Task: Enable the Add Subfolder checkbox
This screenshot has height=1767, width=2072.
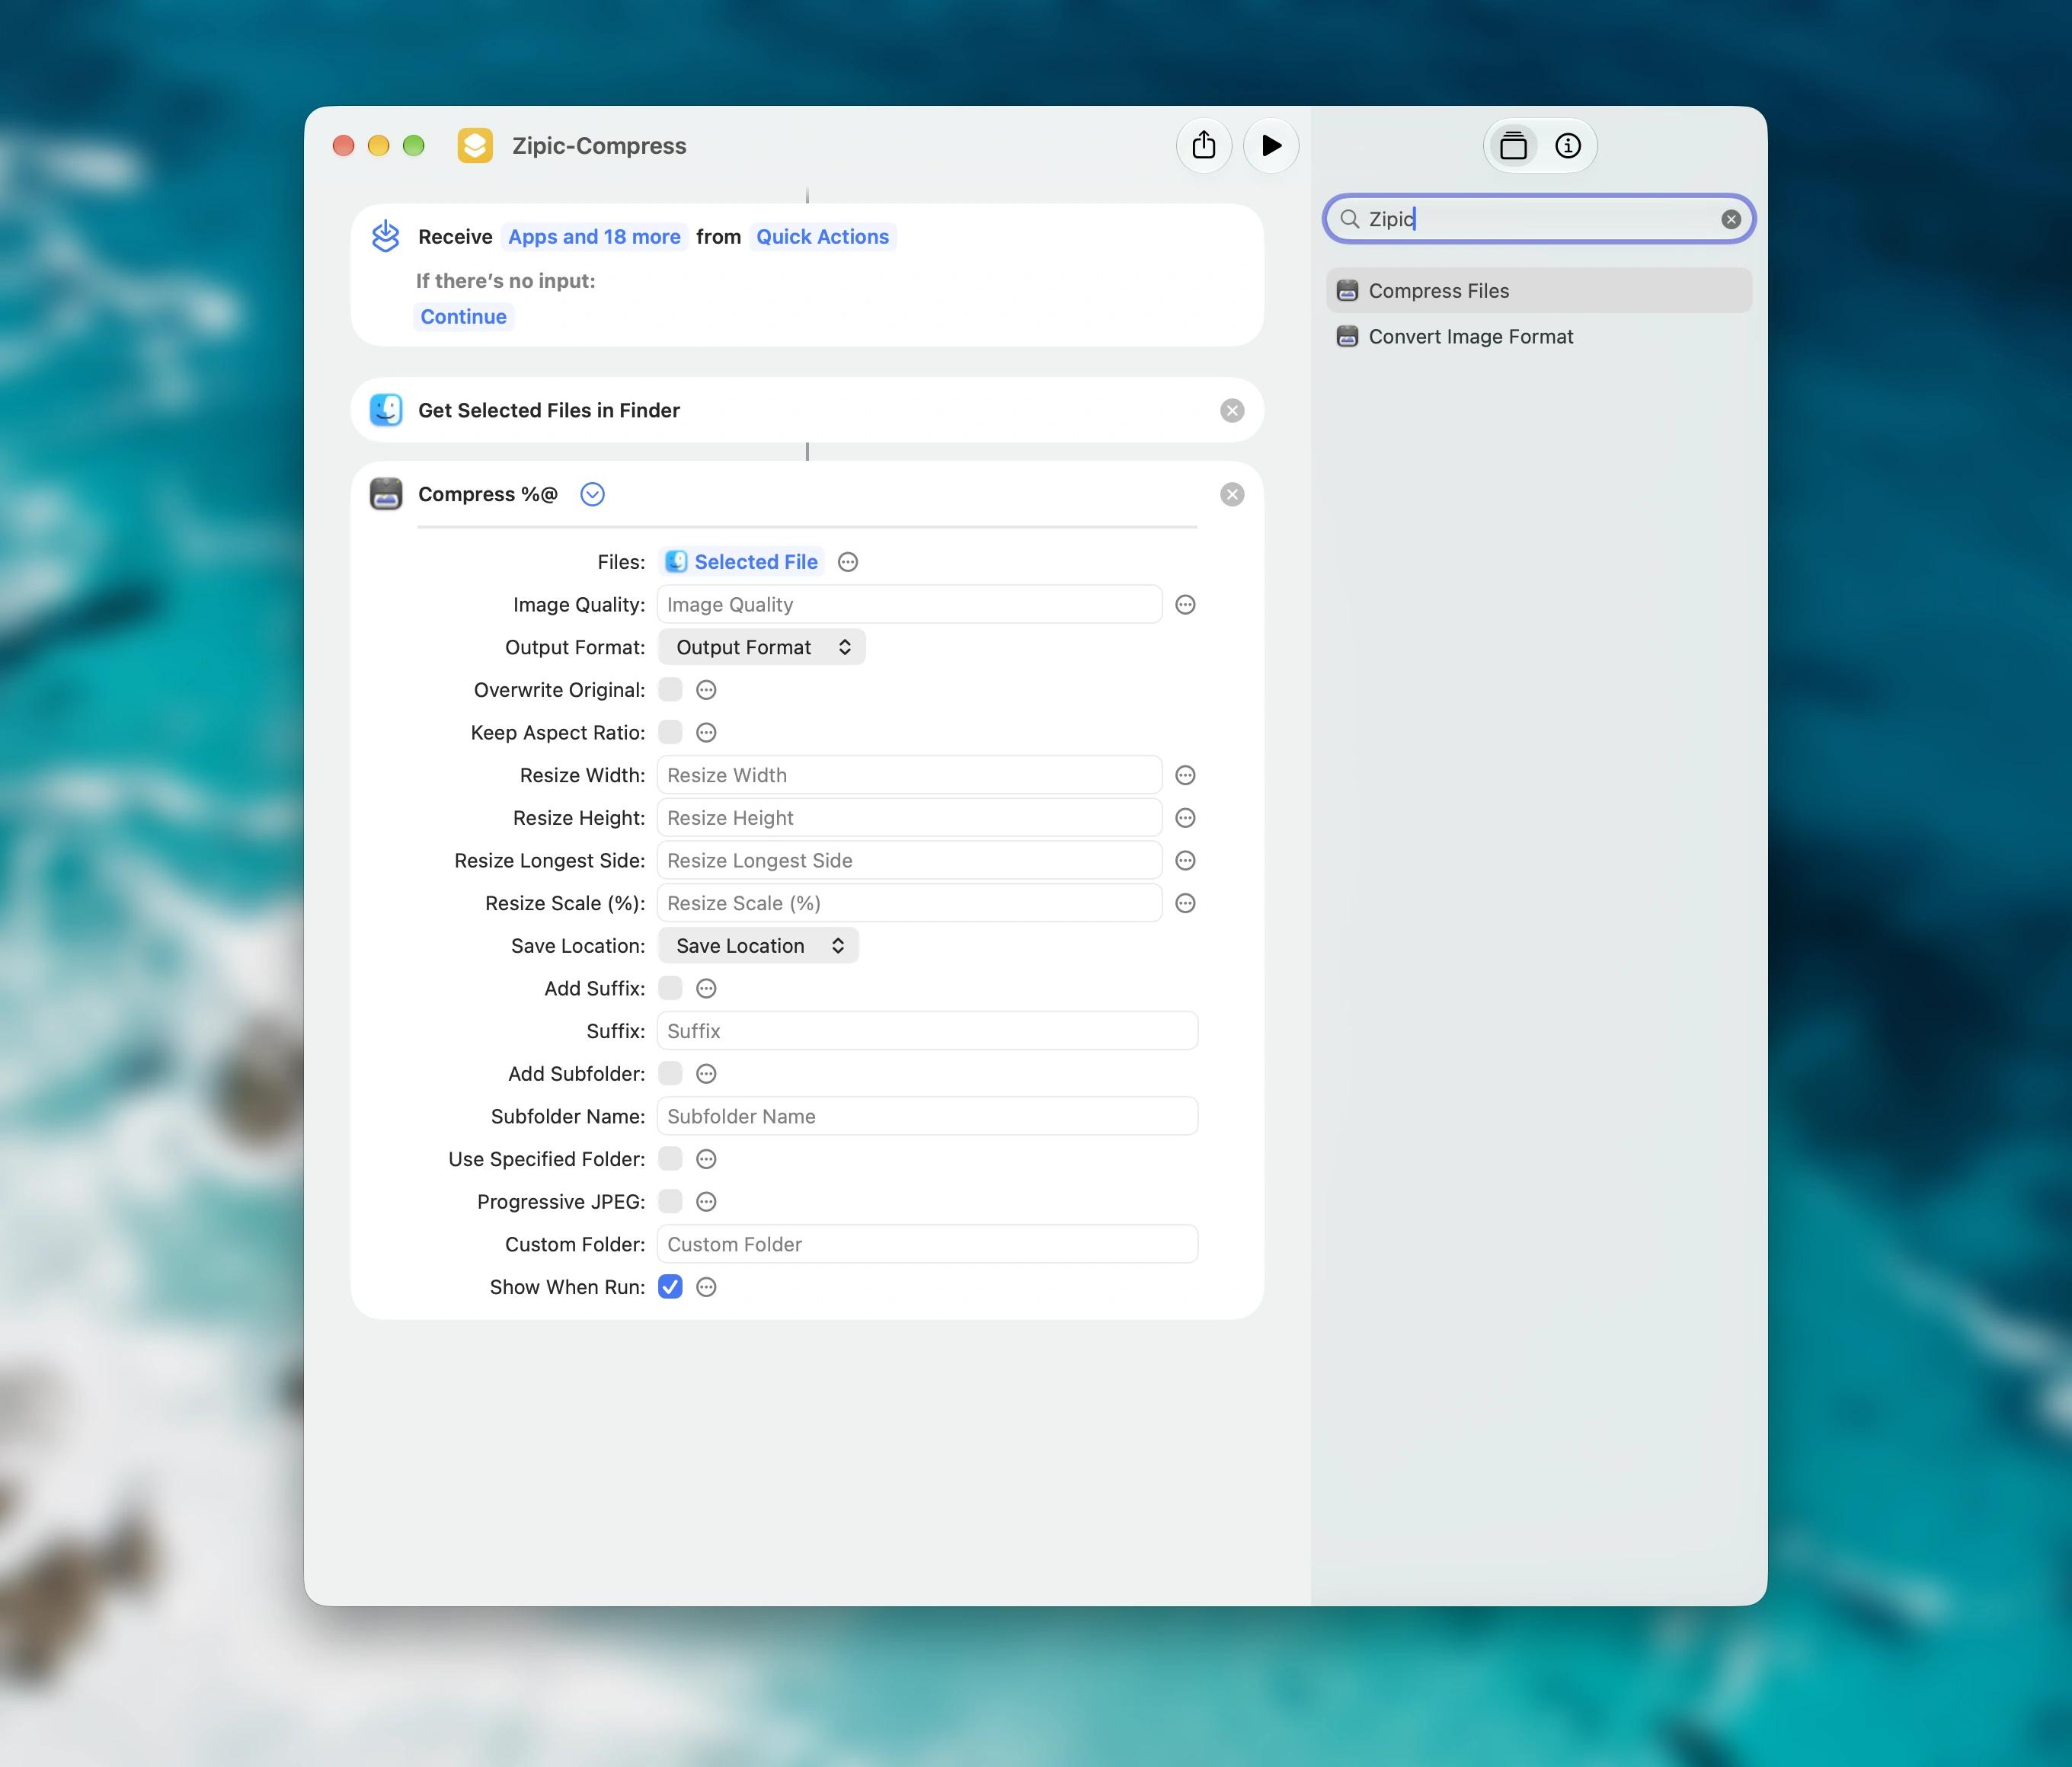Action: 670,1074
